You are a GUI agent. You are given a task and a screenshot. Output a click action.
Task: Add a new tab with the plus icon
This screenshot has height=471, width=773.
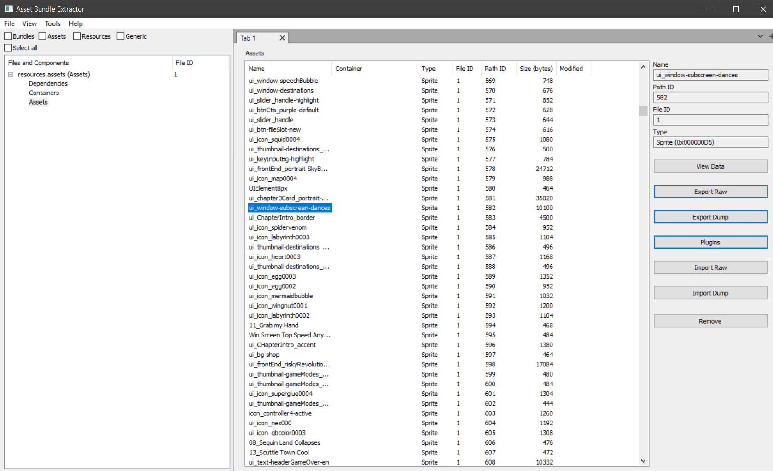click(771, 36)
